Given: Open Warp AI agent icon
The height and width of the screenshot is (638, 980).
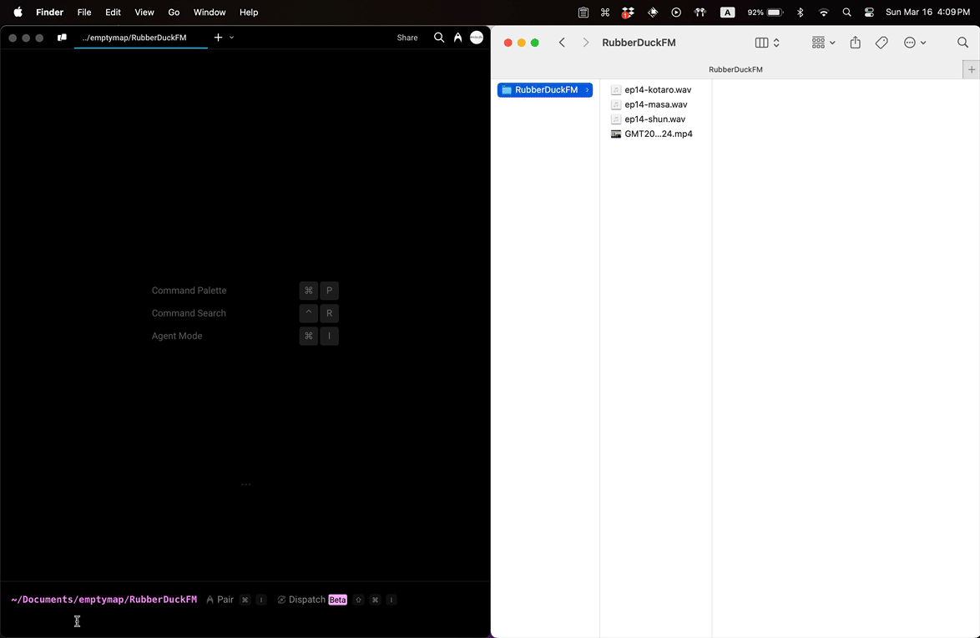Looking at the screenshot, I should (458, 38).
